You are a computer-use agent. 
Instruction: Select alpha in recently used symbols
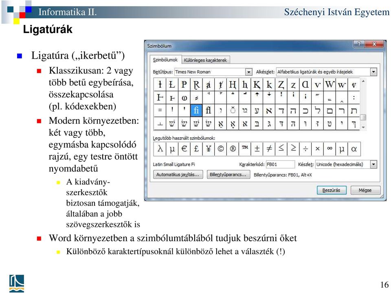[x=354, y=149]
